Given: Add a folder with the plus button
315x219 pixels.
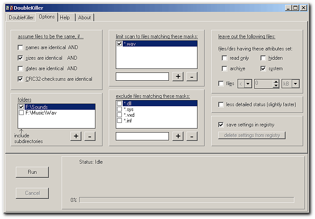Looking at the screenshot, I should [x=76, y=136].
